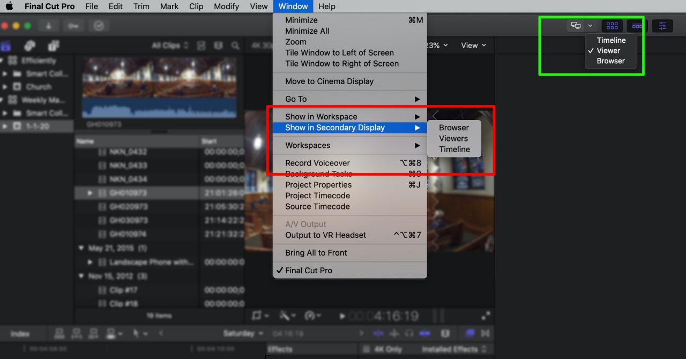
Task: Select the Clip #17 row
Action: (x=159, y=290)
